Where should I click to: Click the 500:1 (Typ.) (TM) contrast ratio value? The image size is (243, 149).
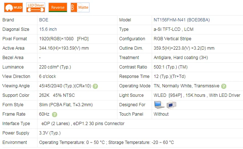(171, 67)
